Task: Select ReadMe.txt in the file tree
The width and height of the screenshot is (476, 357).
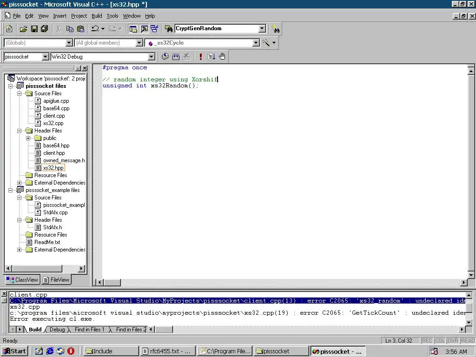Action: pos(47,242)
